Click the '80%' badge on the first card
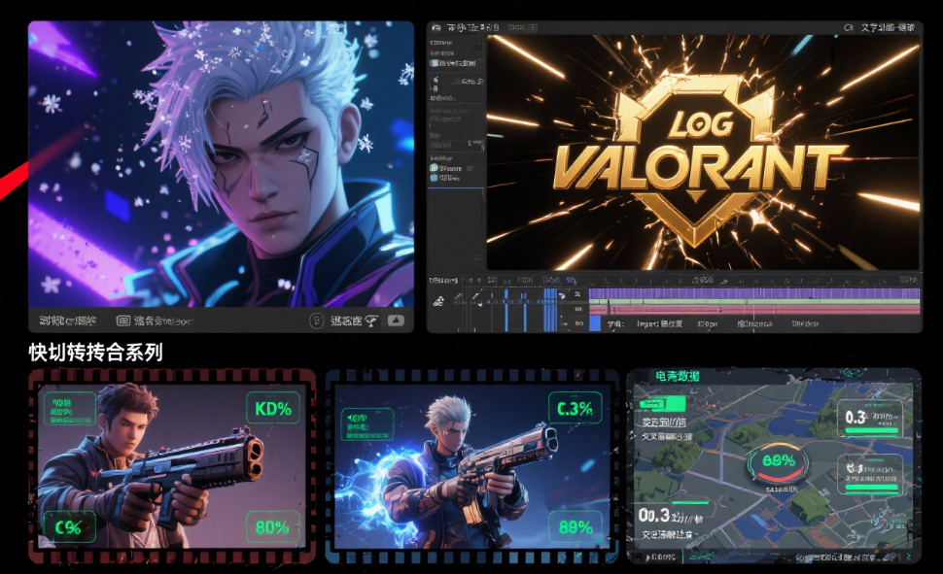 273,527
